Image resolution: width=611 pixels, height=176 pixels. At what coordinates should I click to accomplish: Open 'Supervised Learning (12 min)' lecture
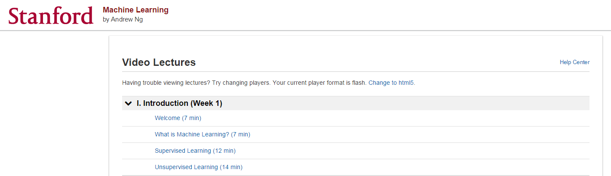[x=195, y=151]
